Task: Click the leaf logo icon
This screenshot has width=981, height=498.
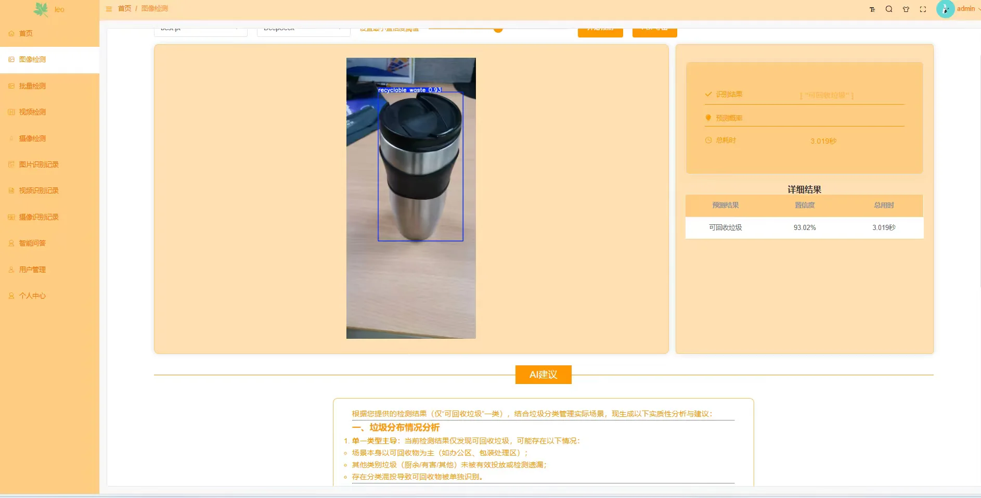Action: point(41,9)
